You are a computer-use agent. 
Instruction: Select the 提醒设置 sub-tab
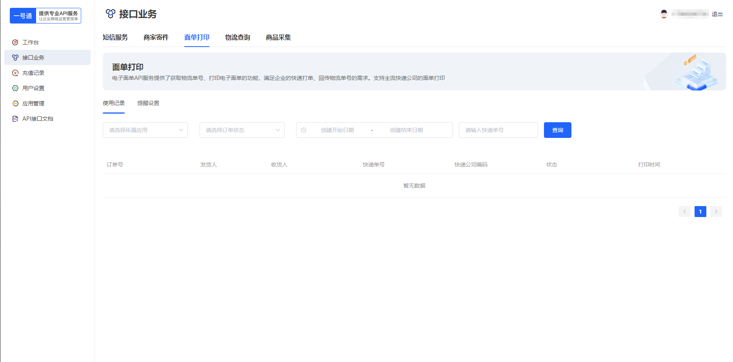point(148,103)
